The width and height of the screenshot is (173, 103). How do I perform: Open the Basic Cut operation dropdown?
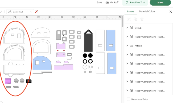(20, 12)
